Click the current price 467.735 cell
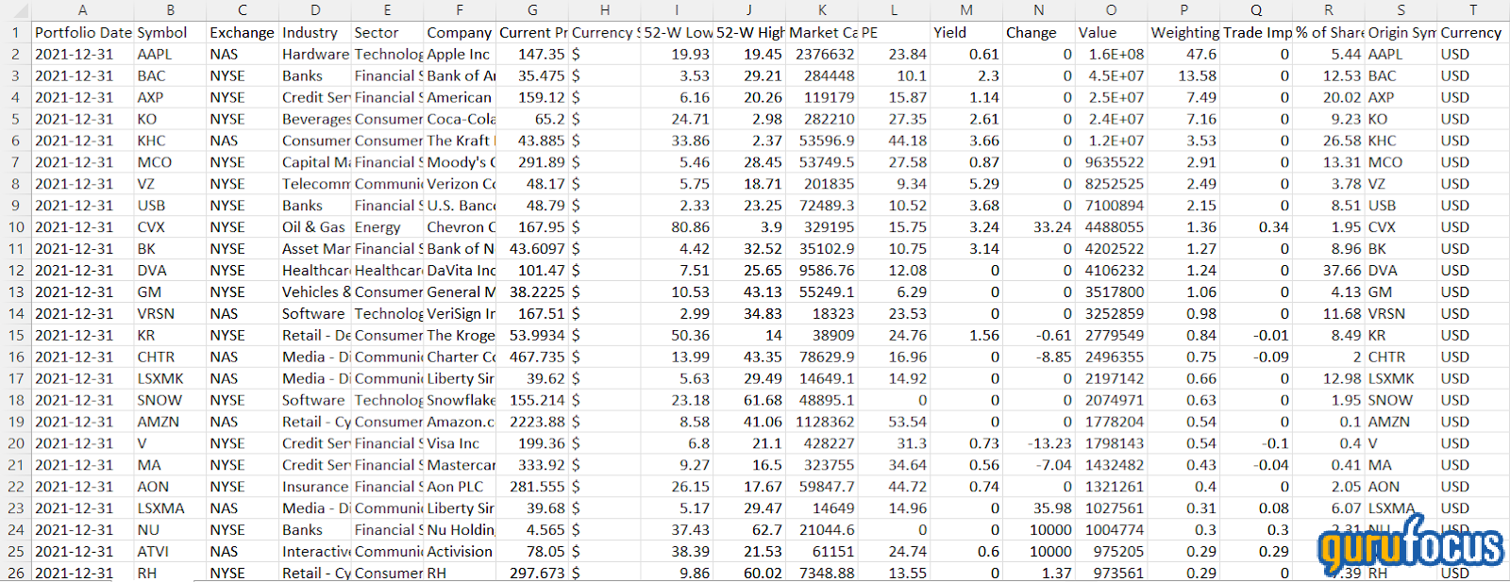The width and height of the screenshot is (1510, 582). coord(533,358)
